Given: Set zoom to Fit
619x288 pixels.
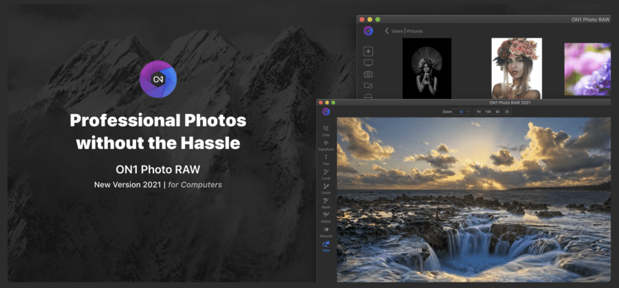Looking at the screenshot, I should pyautogui.click(x=479, y=111).
